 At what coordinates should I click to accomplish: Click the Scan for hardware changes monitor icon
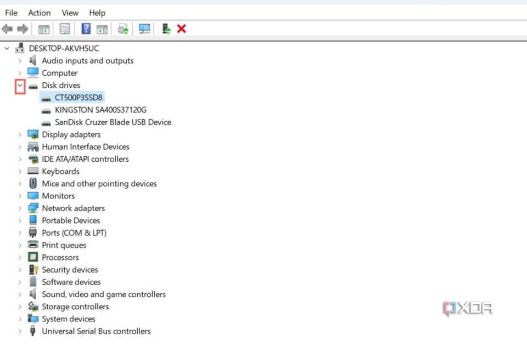pos(144,29)
